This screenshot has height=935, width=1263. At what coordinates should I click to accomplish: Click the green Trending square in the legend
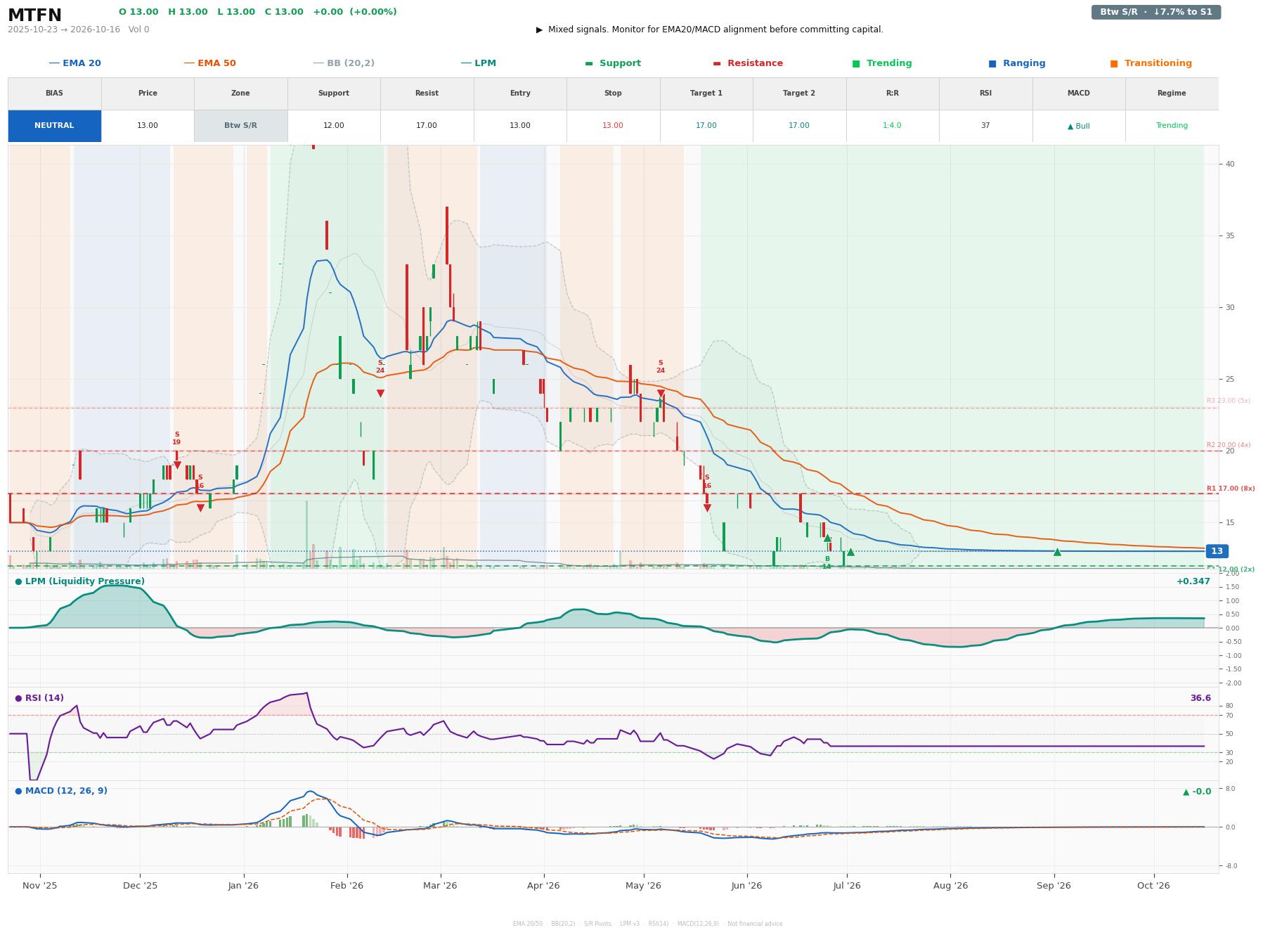click(x=856, y=63)
